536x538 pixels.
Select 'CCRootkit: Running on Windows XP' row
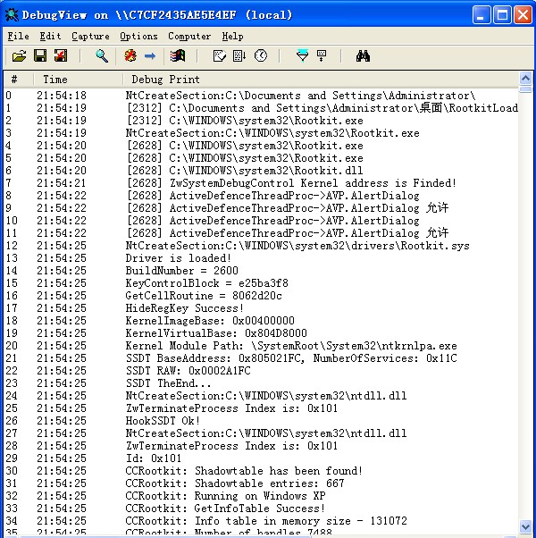point(261,495)
